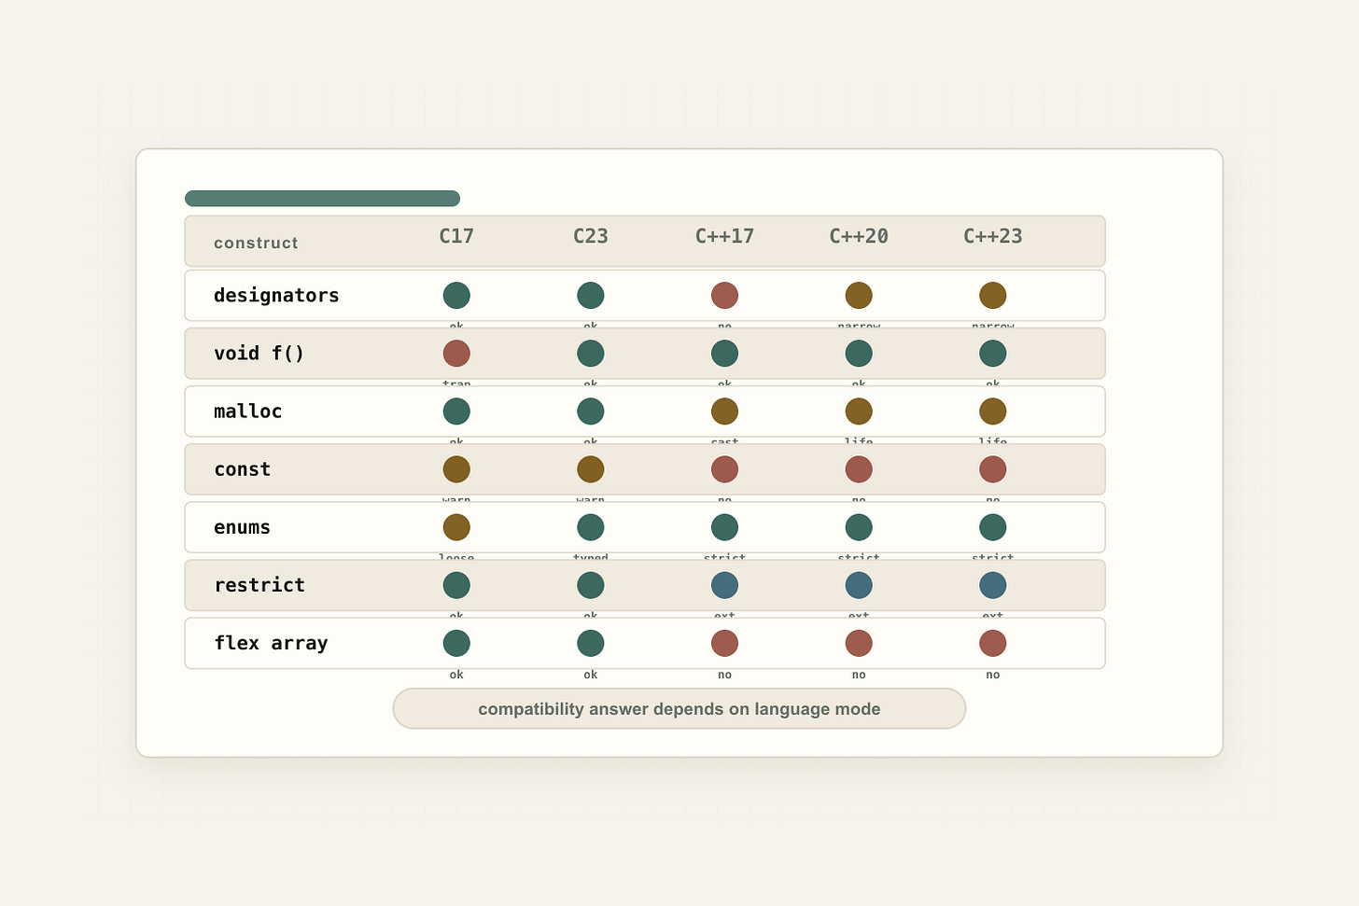The width and height of the screenshot is (1359, 906).
Task: Select the designators C23 green dot
Action: (x=591, y=296)
